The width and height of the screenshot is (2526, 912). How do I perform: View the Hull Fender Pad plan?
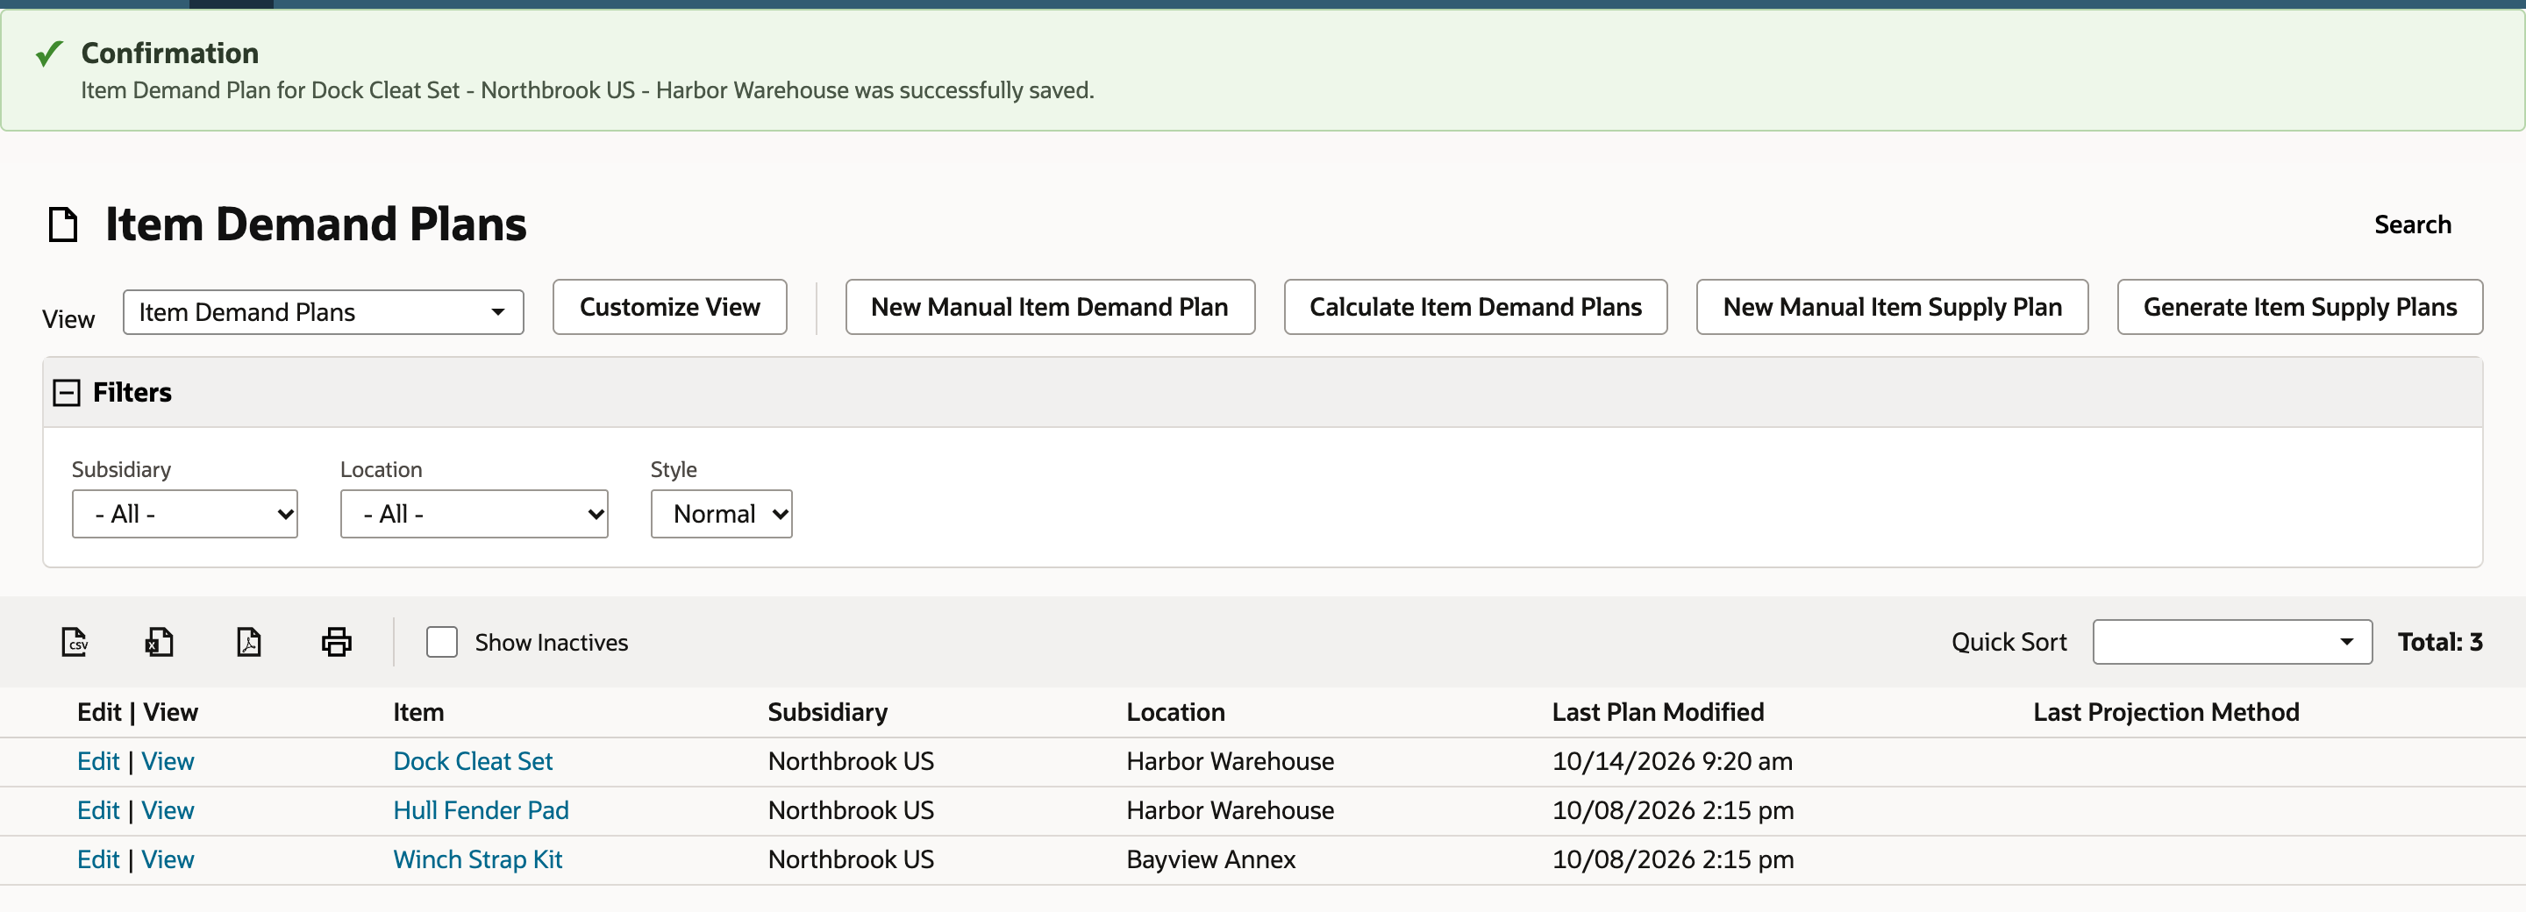(168, 810)
